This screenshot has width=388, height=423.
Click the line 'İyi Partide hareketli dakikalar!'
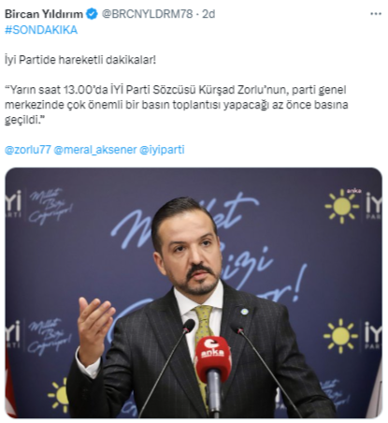coord(80,60)
